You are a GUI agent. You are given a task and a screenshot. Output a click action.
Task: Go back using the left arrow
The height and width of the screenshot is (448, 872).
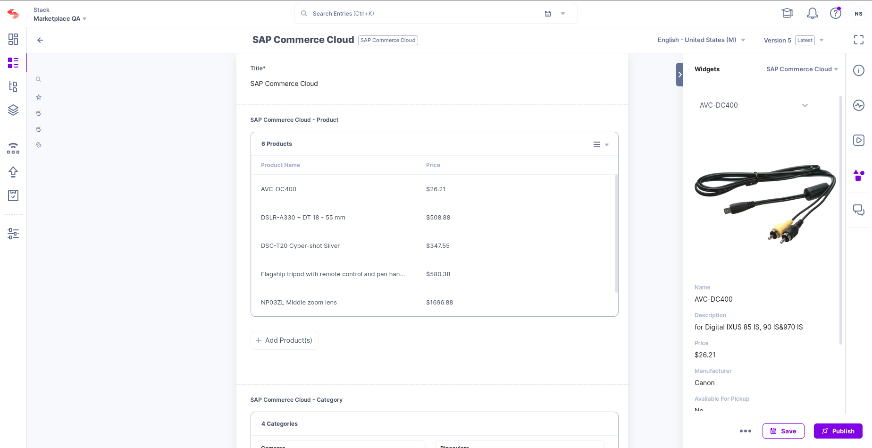[x=40, y=40]
